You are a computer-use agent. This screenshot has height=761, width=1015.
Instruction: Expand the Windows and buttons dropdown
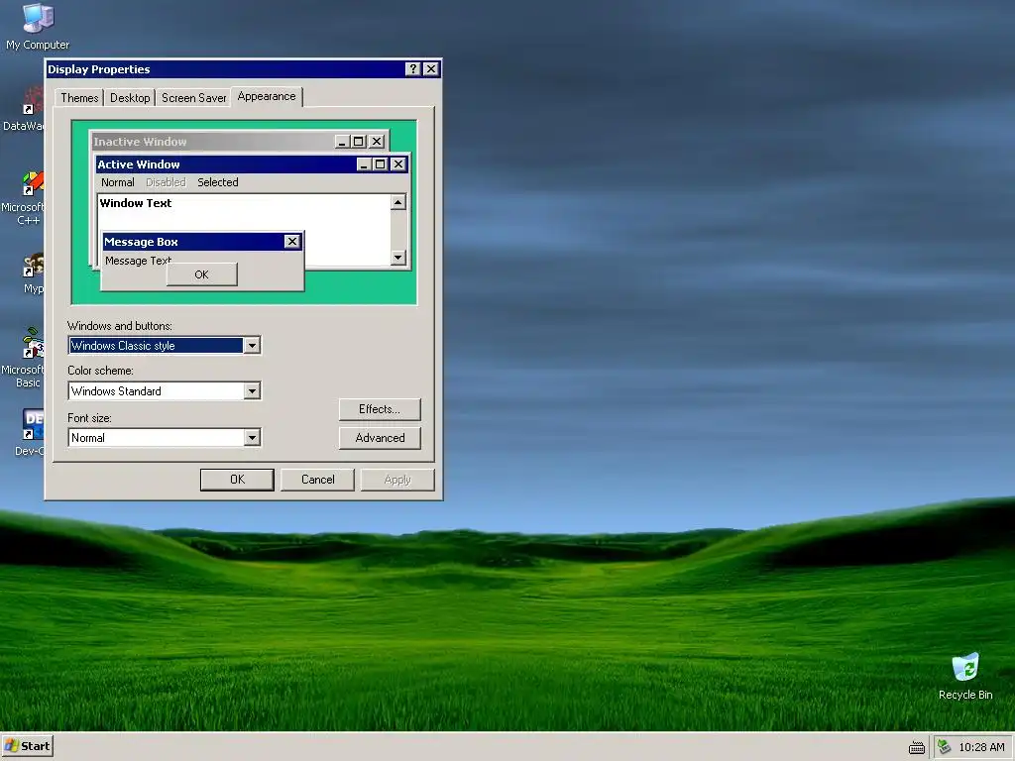click(252, 346)
